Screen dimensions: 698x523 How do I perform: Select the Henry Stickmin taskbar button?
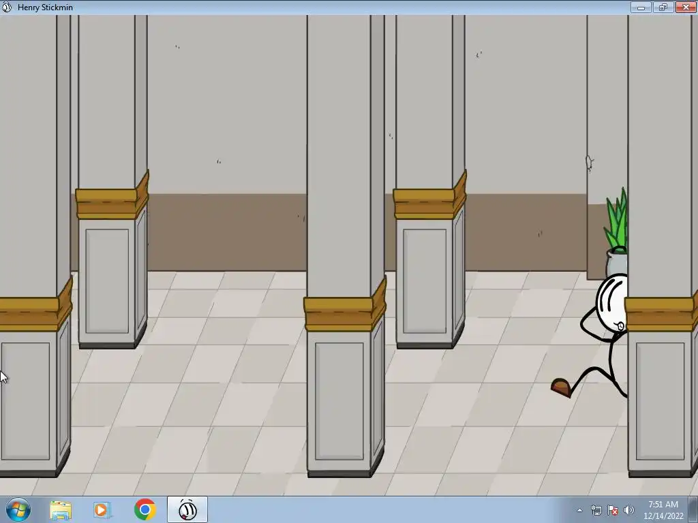click(x=187, y=509)
